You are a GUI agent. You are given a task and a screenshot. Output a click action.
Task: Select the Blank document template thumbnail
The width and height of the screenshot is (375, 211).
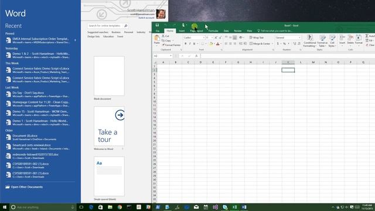[109, 76]
